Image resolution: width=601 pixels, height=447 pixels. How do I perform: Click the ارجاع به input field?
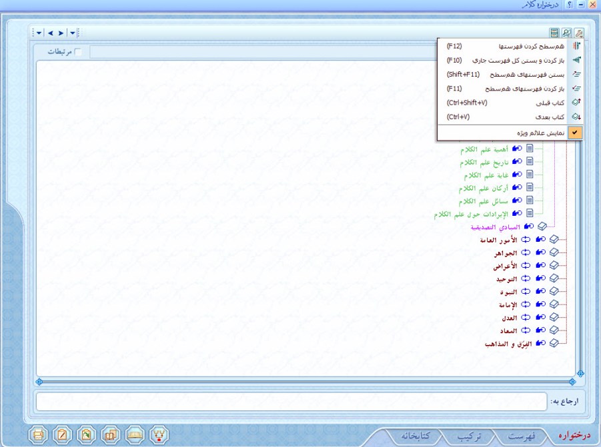291,402
